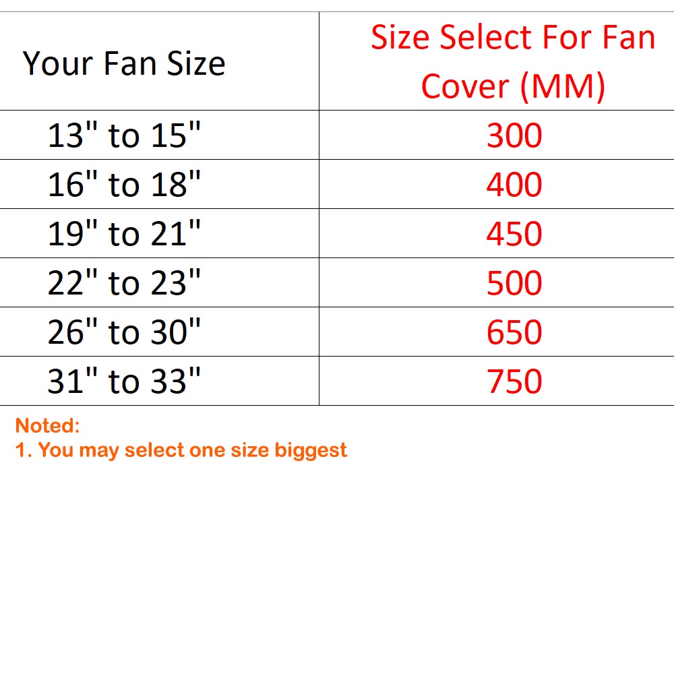
Task: Click the "Size Select For Fan" header line
Action: click(x=513, y=38)
